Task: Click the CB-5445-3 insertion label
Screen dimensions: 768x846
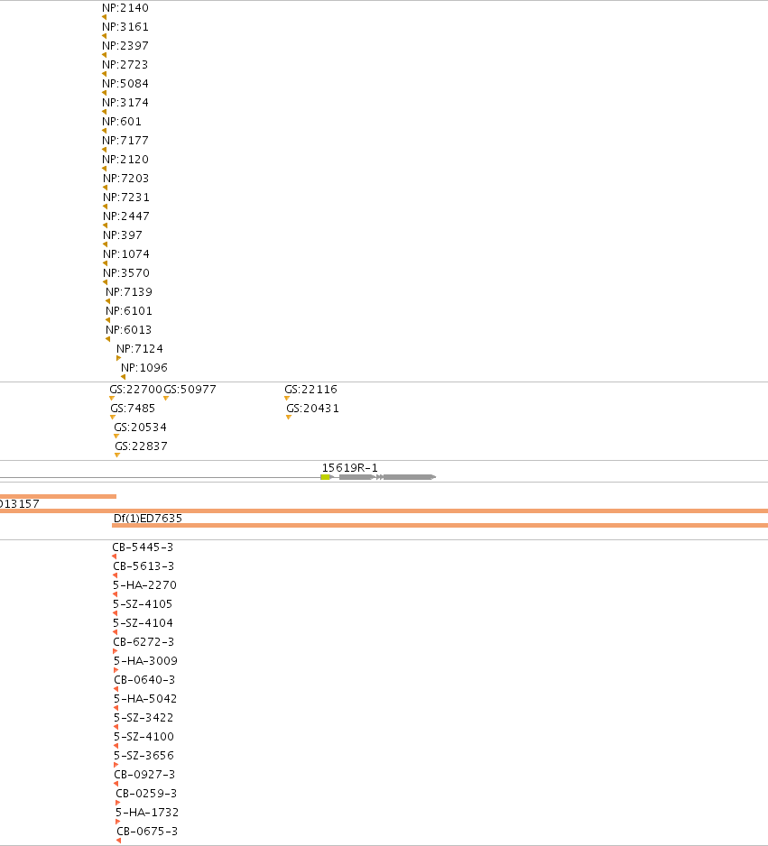Action: [x=143, y=547]
